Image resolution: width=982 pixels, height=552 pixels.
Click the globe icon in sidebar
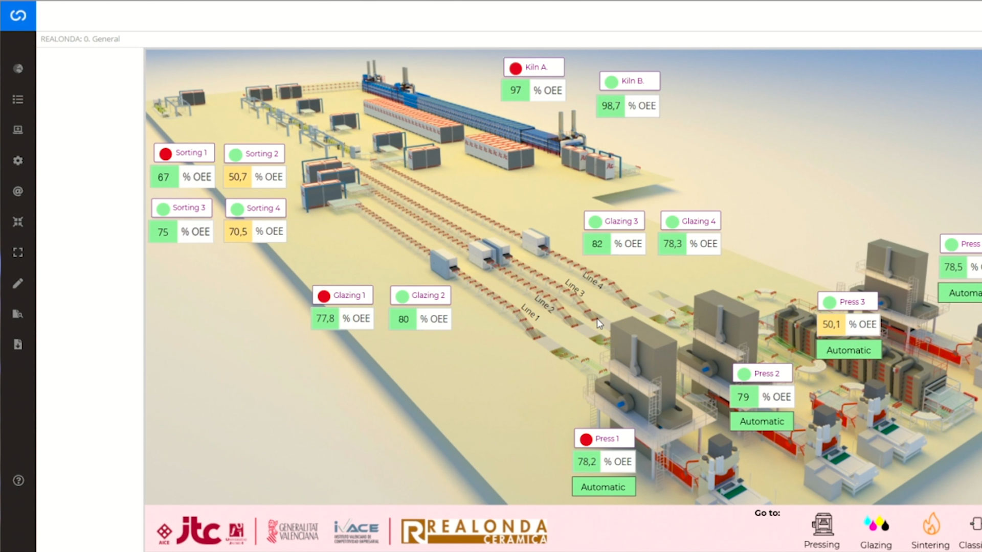[18, 68]
